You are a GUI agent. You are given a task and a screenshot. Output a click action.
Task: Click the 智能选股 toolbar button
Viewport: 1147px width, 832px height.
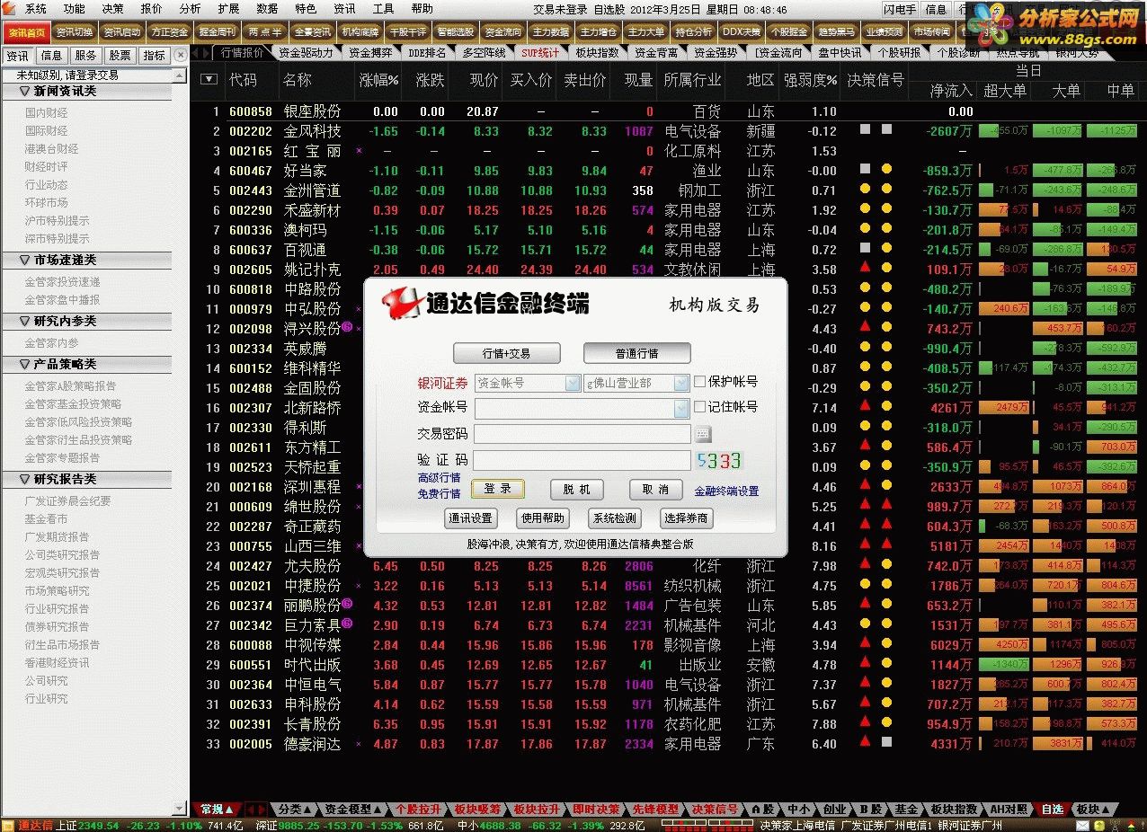coord(456,31)
